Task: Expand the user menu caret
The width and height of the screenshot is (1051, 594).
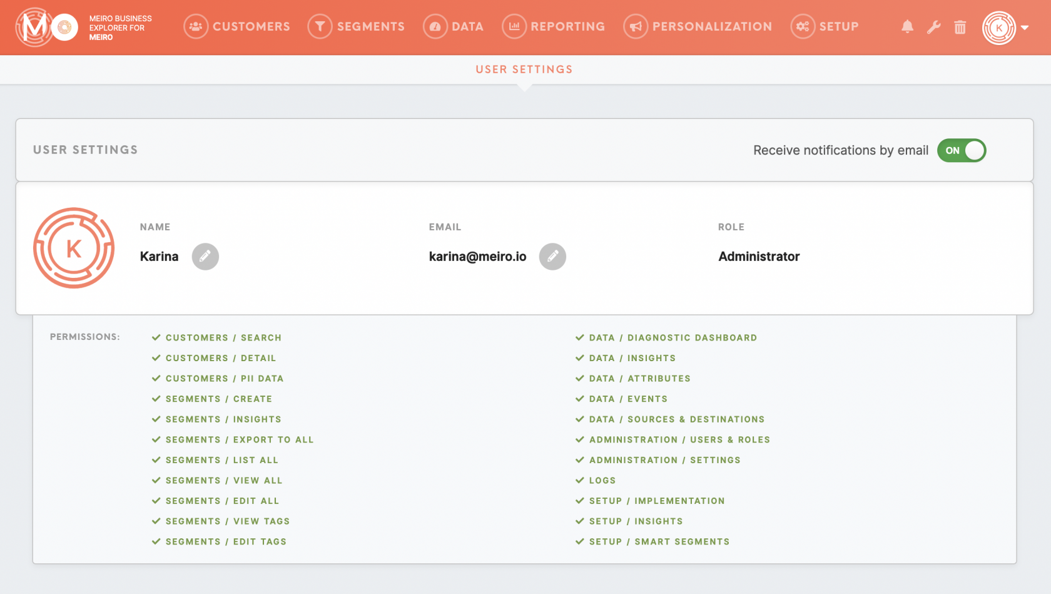Action: pos(1025,28)
